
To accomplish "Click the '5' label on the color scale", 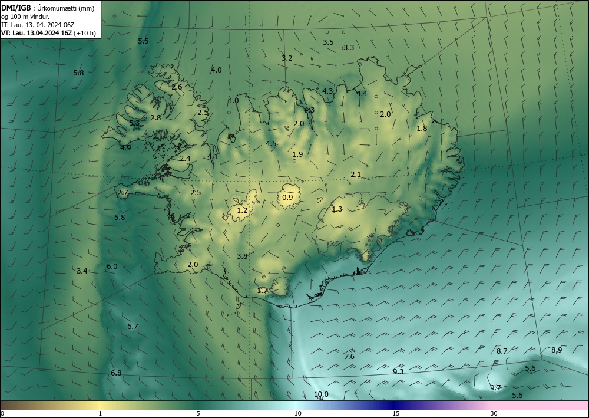I will point(198,413).
